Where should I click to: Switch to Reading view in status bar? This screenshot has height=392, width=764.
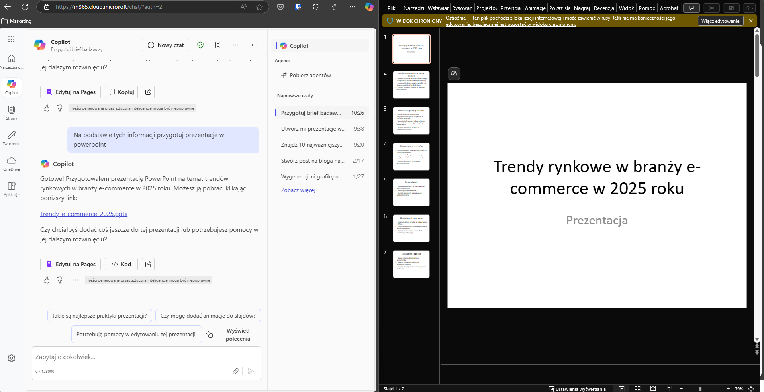653,389
